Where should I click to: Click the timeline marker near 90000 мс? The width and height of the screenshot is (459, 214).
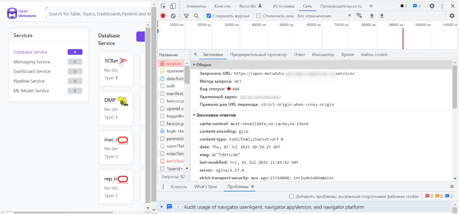pyautogui.click(x=403, y=38)
